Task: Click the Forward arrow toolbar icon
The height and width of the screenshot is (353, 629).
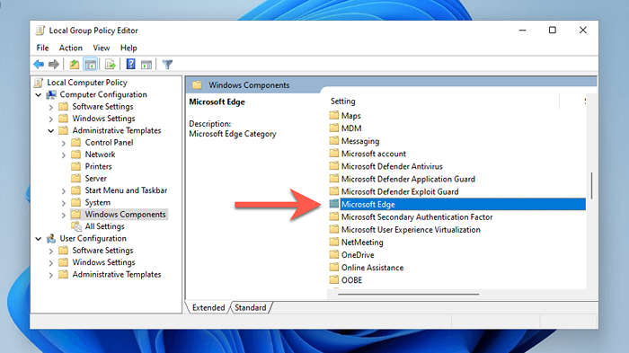Action: [x=54, y=64]
